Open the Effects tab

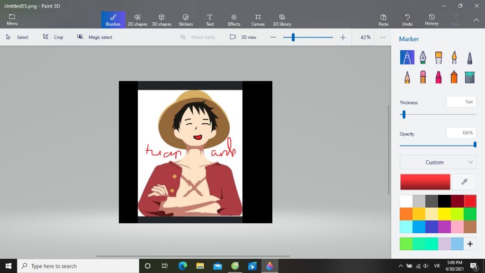click(x=234, y=20)
